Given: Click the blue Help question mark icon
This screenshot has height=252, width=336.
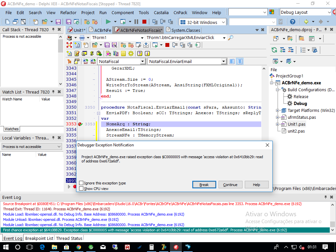Looking at the screenshot, I should 292,22.
